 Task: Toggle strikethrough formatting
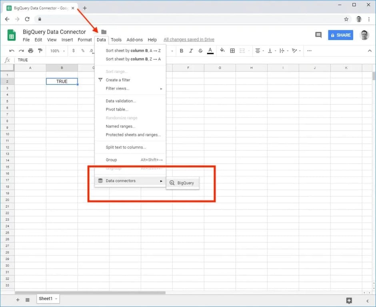click(200, 51)
